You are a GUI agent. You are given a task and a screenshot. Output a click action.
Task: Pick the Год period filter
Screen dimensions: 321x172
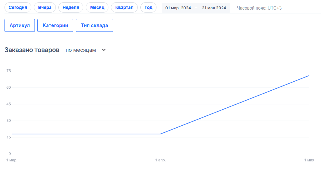point(148,7)
